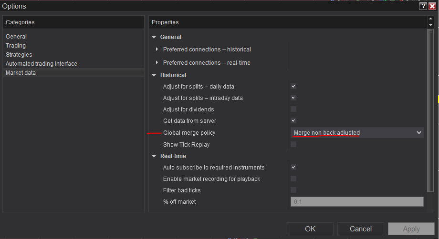Click the properties vertical scrollbar
Image resolution: width=439 pixels, height=239 pixels.
tap(430, 110)
